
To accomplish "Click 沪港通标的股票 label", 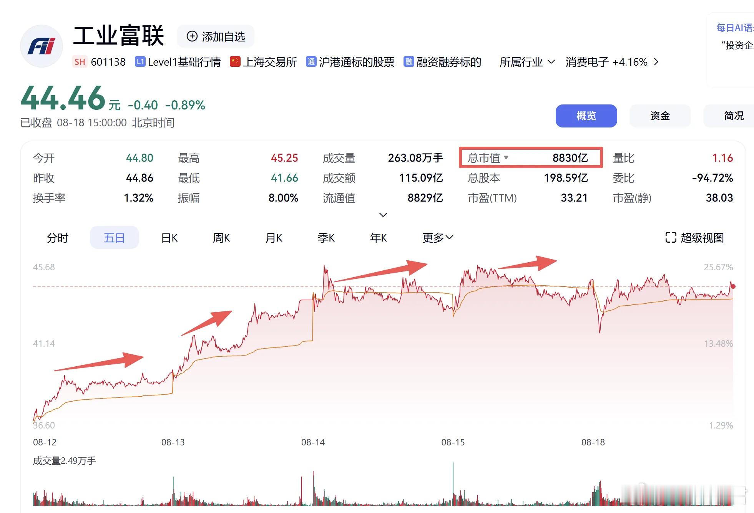I will click(357, 62).
